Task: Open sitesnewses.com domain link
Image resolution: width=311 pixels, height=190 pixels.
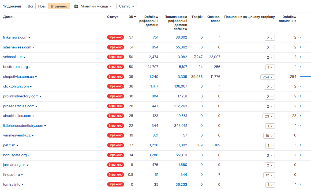Action: tap(17, 47)
